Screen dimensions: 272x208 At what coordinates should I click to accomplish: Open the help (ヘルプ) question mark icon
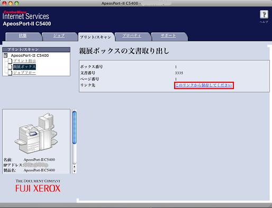point(264,14)
